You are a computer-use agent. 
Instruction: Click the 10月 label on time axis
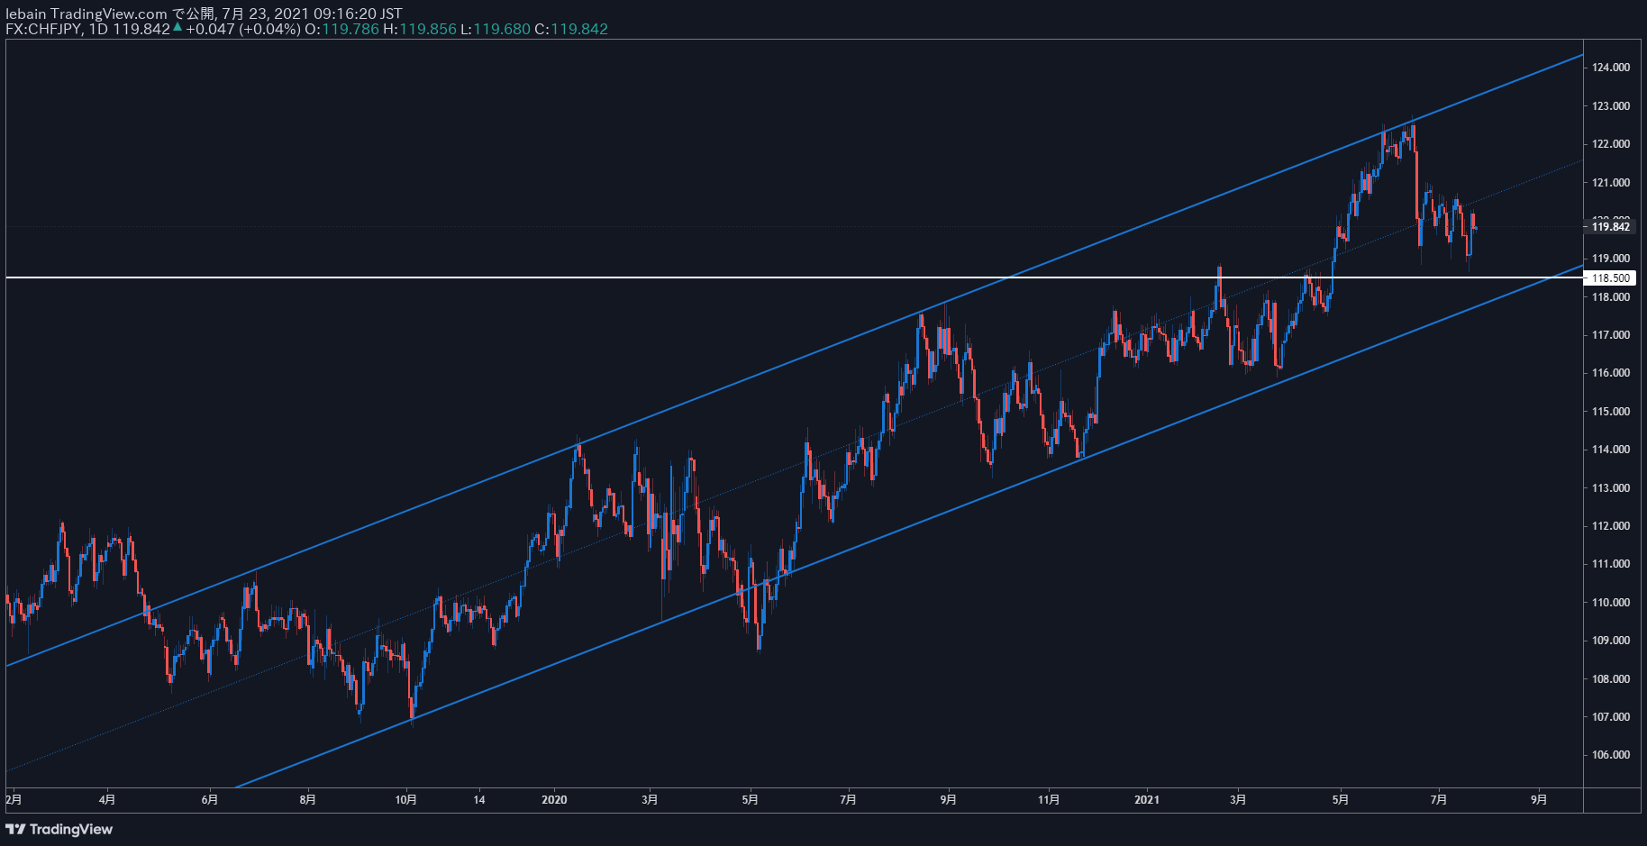tap(406, 800)
